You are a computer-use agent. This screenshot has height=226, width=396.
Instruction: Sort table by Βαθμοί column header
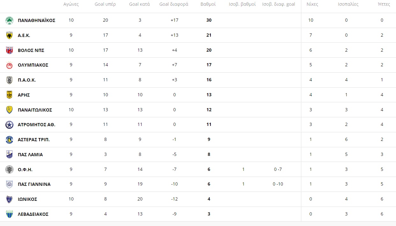(208, 4)
